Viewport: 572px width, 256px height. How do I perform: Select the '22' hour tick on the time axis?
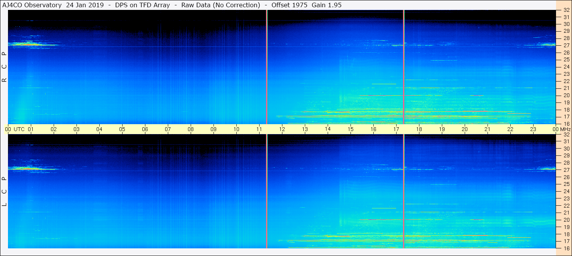(x=510, y=129)
